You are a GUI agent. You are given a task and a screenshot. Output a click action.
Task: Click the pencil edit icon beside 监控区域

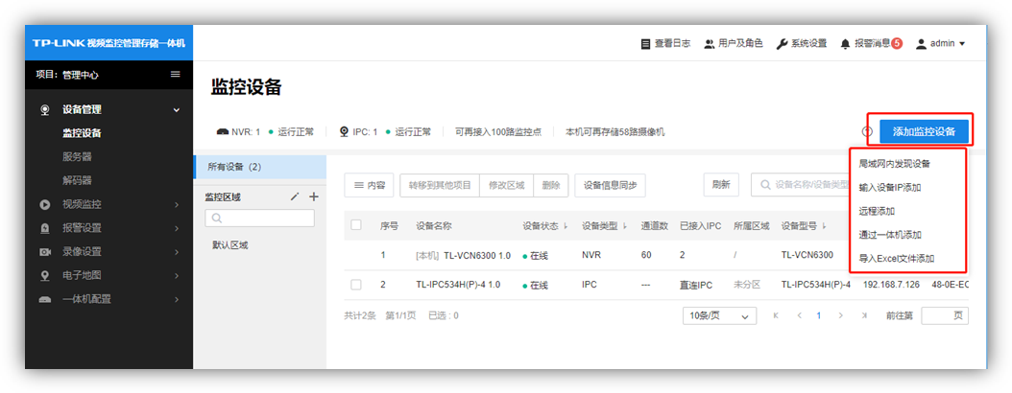tap(295, 196)
